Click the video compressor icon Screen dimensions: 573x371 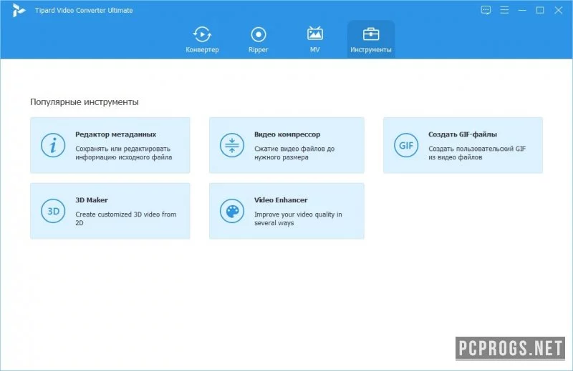point(232,145)
